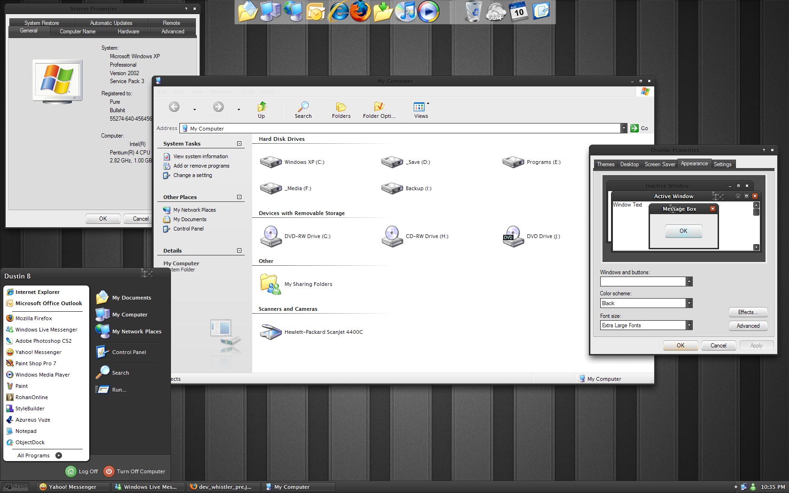
Task: Select the Hardware tab in System Properties
Action: click(x=128, y=31)
